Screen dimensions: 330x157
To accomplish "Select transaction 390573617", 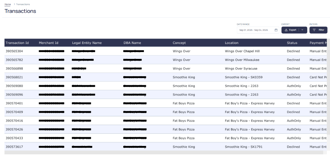I will pos(14,147).
